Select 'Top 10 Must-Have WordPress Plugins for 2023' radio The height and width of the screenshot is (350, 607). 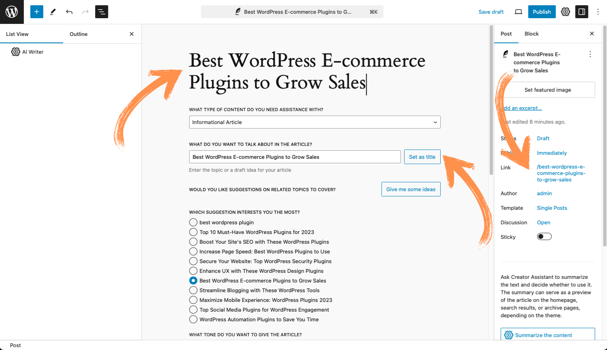193,232
